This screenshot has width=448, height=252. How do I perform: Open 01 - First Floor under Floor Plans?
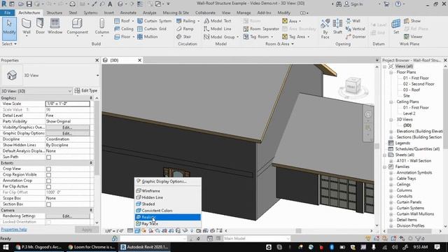(x=416, y=78)
